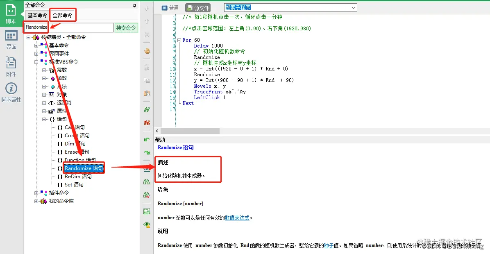
Task: Click the code editor horizontal scrollbar thumb
Action: 191,131
